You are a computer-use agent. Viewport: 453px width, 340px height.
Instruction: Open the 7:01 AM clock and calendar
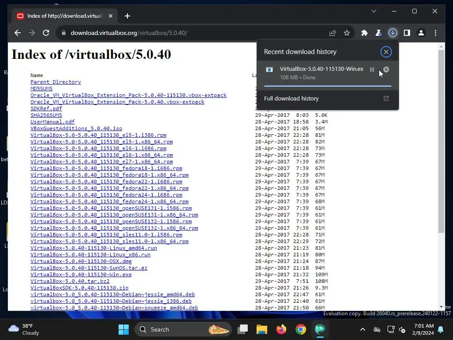pos(423,329)
